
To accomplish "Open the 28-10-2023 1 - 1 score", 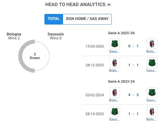I will (133, 114).
